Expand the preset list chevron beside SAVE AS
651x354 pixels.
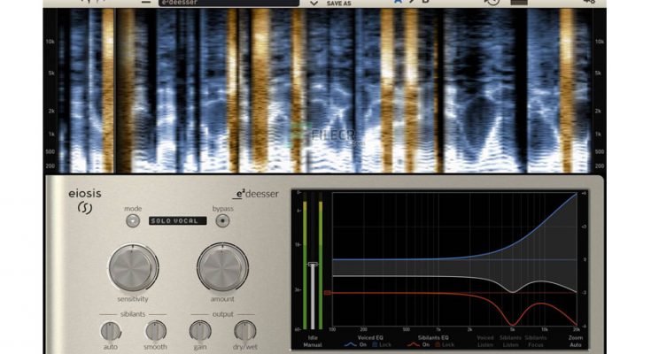(314, 4)
